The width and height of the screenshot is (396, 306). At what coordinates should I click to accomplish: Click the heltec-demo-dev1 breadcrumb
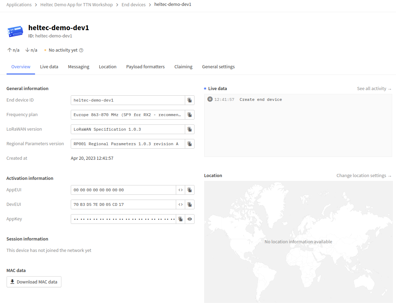click(x=173, y=4)
